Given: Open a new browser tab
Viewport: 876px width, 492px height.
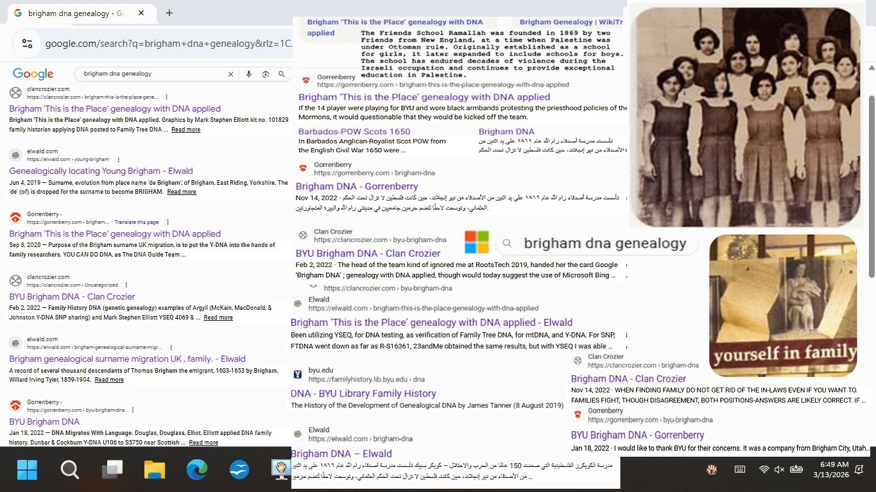Looking at the screenshot, I should point(169,13).
